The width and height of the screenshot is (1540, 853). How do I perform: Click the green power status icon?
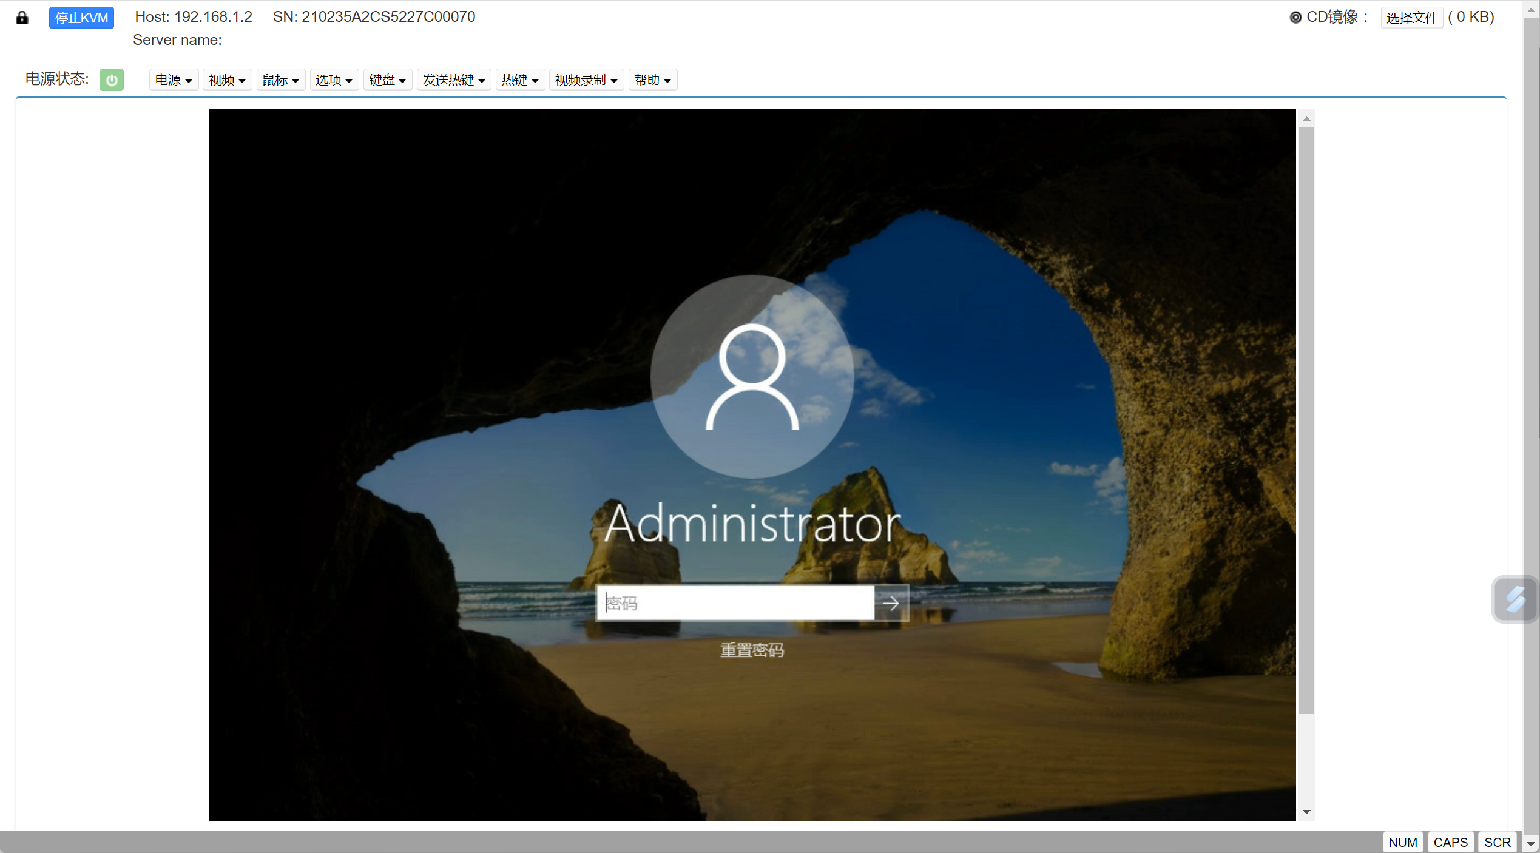[111, 79]
